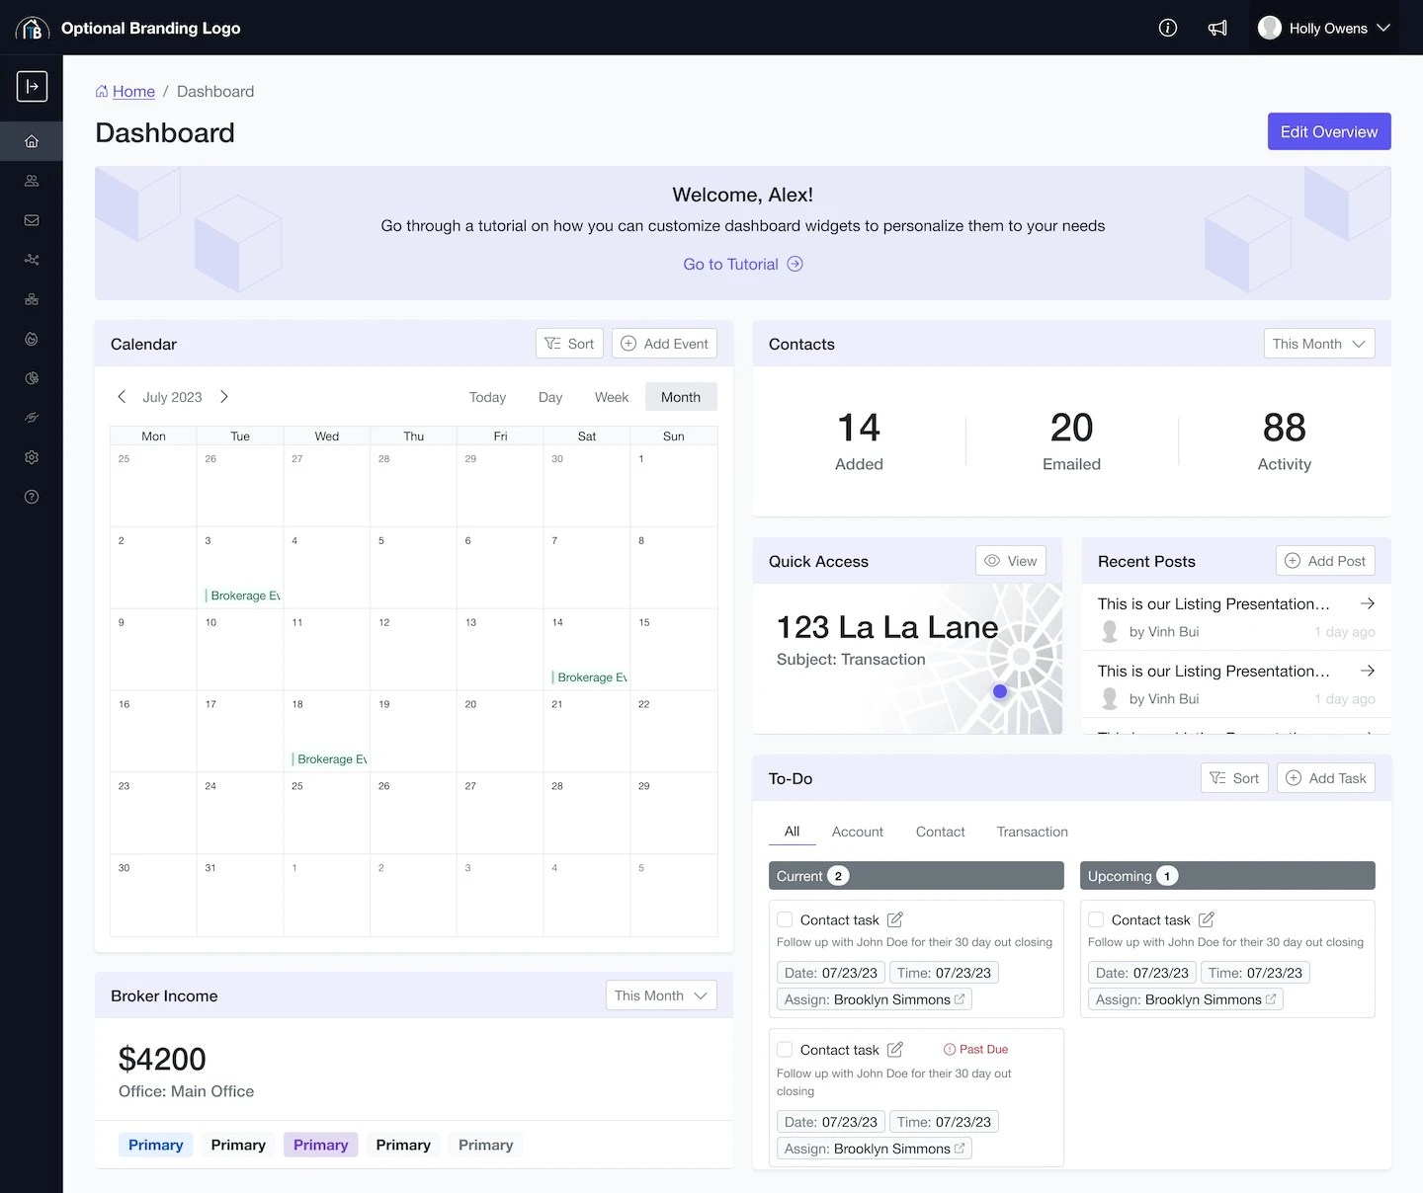This screenshot has width=1423, height=1193.
Task: Click the Go to Tutorial link
Action: pos(742,264)
